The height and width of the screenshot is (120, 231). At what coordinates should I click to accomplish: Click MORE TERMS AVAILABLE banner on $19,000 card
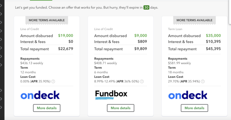47,20
